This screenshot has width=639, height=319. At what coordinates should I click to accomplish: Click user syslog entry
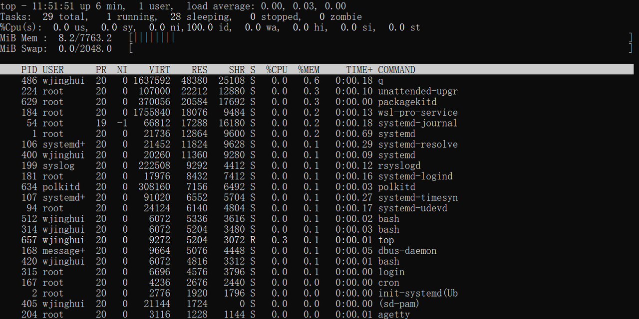click(58, 165)
